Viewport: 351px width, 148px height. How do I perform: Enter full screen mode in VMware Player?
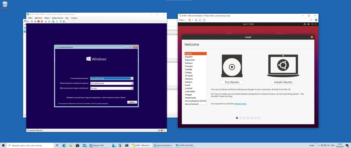(200, 20)
